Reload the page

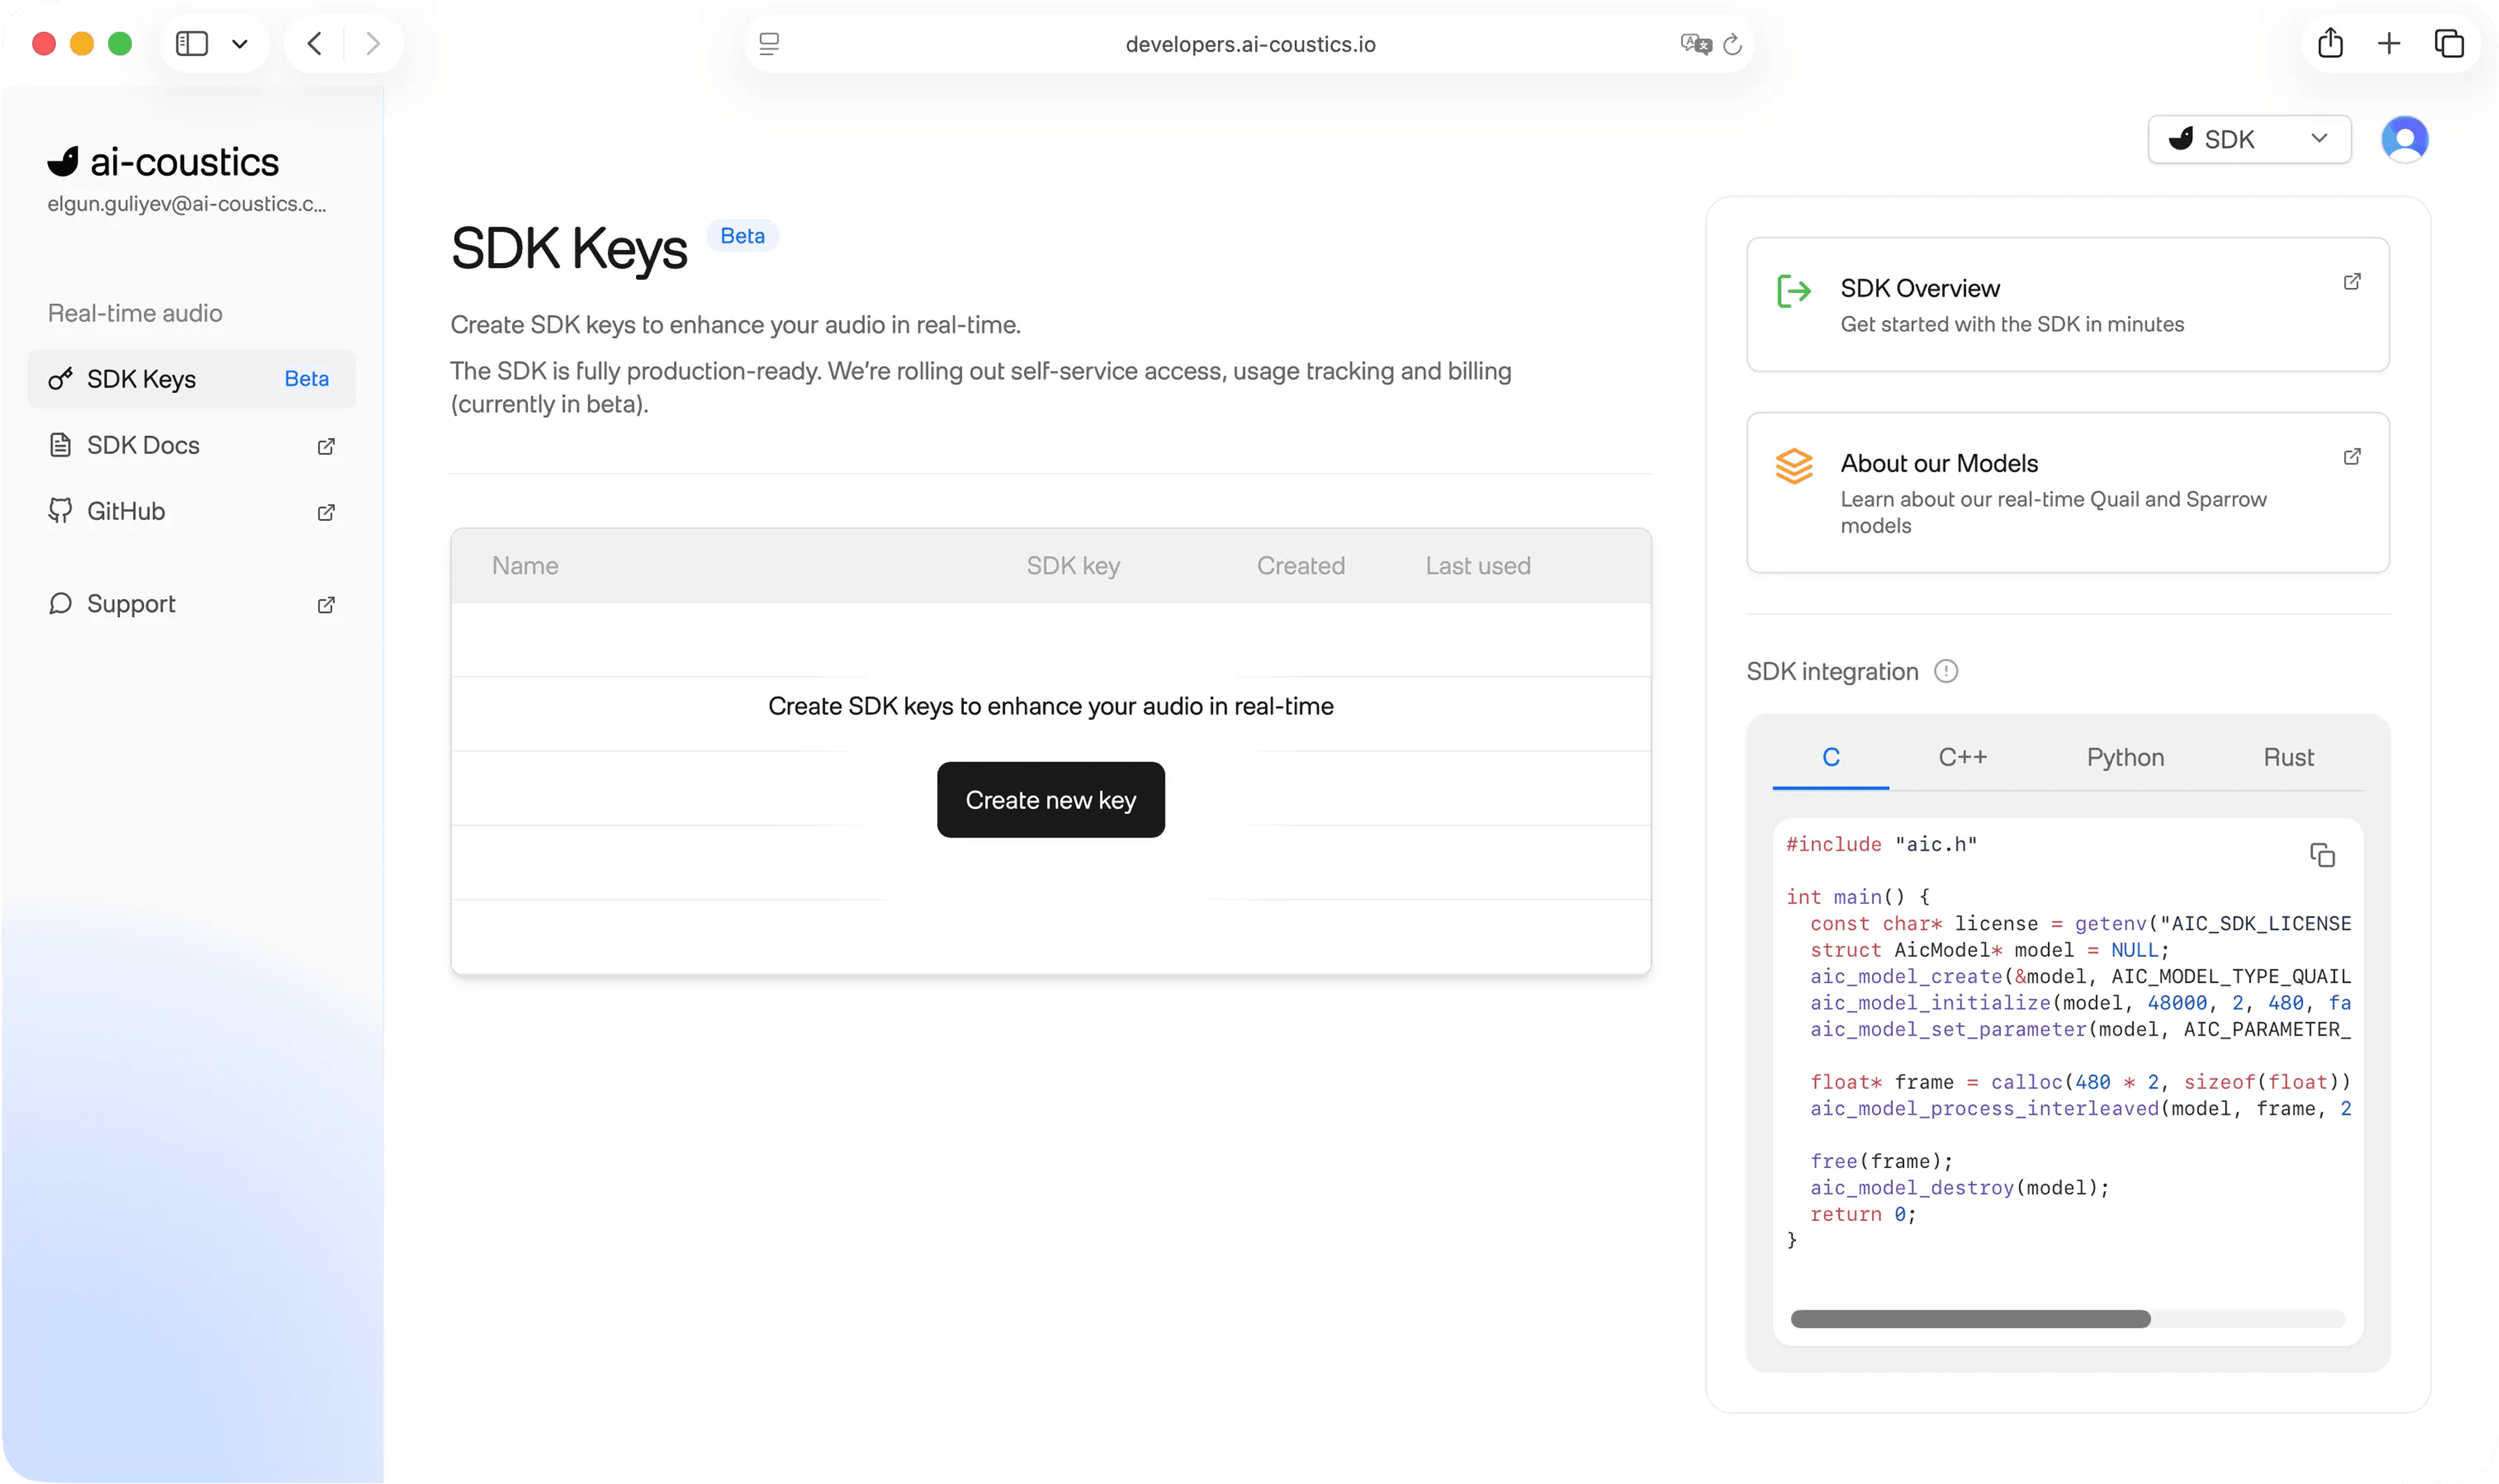[1733, 44]
